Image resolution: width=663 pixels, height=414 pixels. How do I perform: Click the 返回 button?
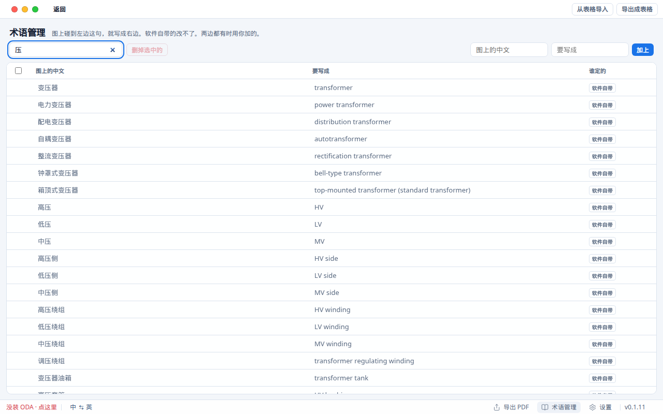click(x=60, y=9)
